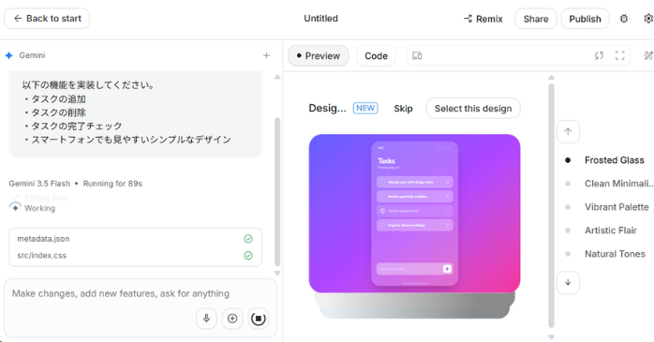Toggle device preview icon
This screenshot has height=342, width=654.
tap(417, 55)
